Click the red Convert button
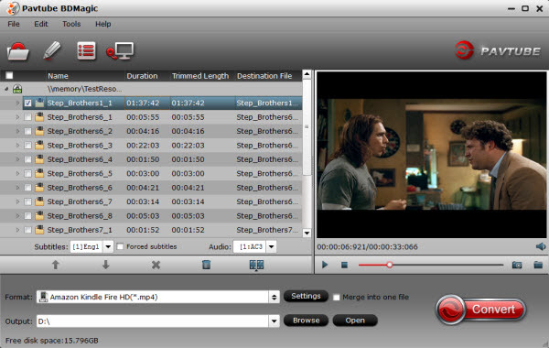549x348 pixels. (480, 310)
